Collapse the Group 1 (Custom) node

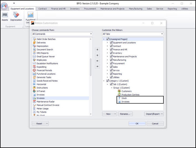click(x=112, y=88)
